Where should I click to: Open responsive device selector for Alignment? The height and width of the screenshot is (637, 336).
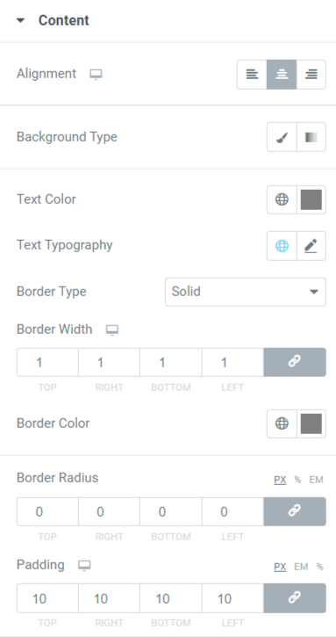click(x=96, y=75)
